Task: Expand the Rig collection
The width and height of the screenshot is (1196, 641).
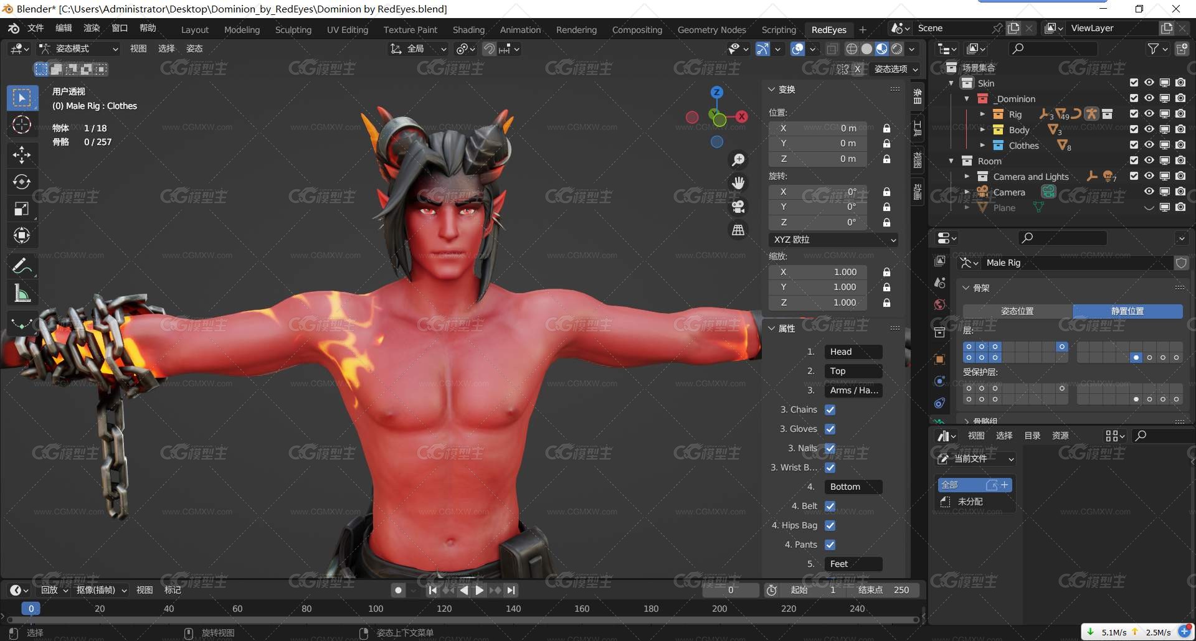Action: [982, 114]
